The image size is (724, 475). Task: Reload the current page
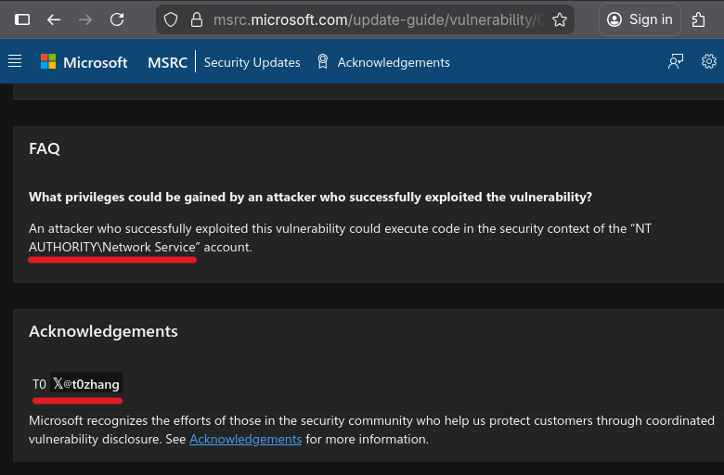pyautogui.click(x=117, y=19)
